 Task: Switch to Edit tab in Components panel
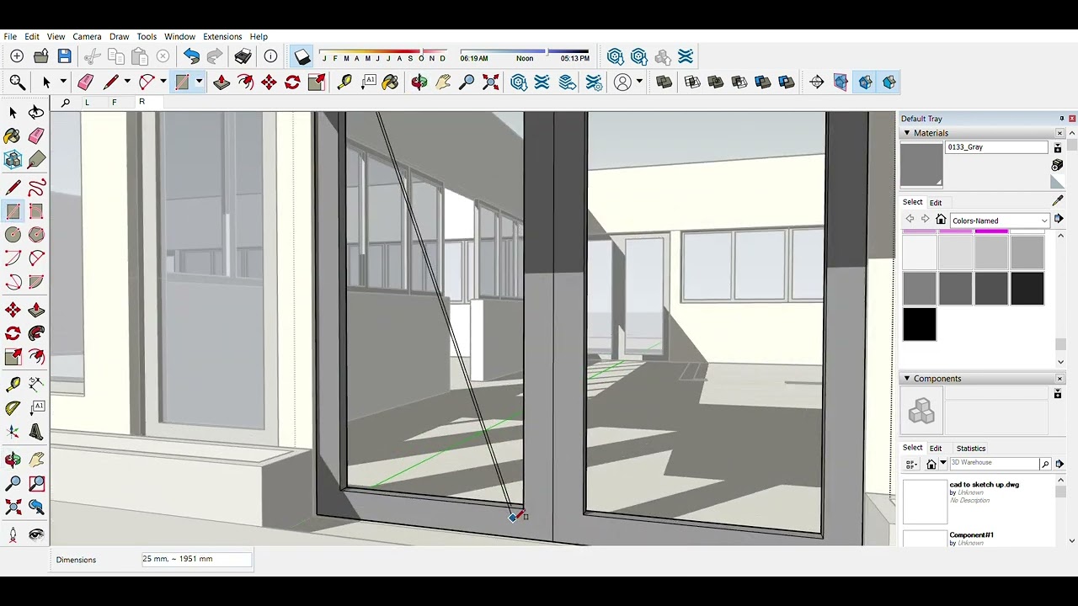coord(936,449)
